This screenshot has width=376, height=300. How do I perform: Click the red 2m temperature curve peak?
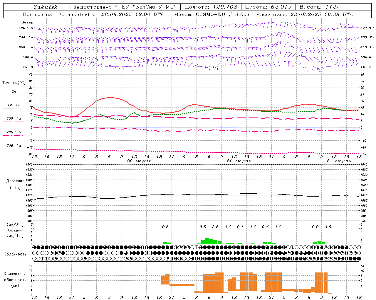pyautogui.click(x=109, y=98)
